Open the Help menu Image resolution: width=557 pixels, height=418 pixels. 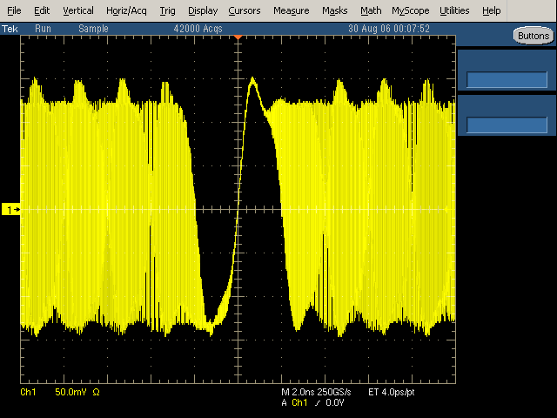coord(491,10)
